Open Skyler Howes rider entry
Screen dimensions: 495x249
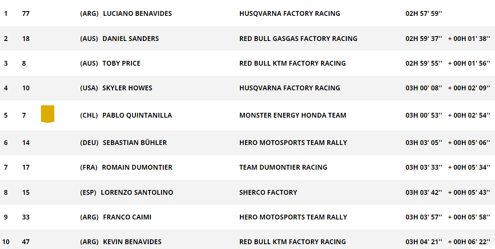pos(127,88)
